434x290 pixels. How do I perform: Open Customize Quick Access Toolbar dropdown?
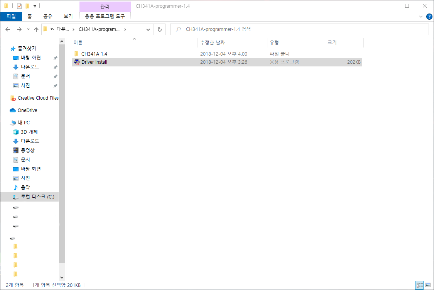pyautogui.click(x=35, y=6)
